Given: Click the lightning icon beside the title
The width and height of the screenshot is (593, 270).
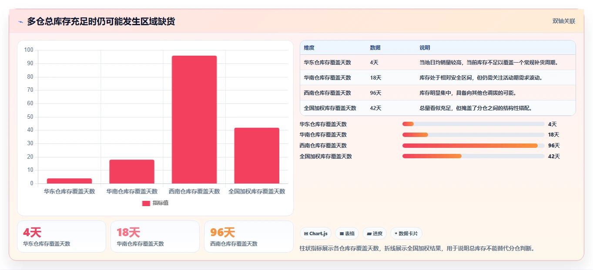Looking at the screenshot, I should pyautogui.click(x=20, y=22).
